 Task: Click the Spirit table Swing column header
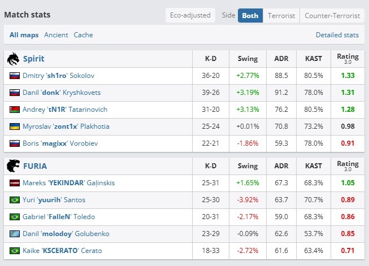pyautogui.click(x=248, y=59)
